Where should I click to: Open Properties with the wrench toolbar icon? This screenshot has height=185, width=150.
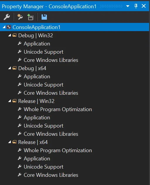pyautogui.click(x=7, y=17)
